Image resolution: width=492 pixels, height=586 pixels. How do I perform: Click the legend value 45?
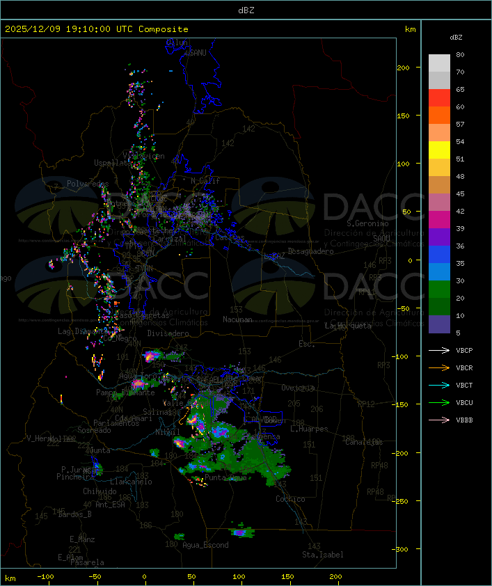click(x=460, y=193)
